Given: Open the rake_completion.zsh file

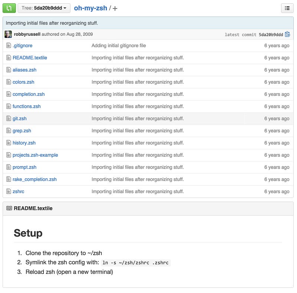Looking at the screenshot, I should 35,179.
